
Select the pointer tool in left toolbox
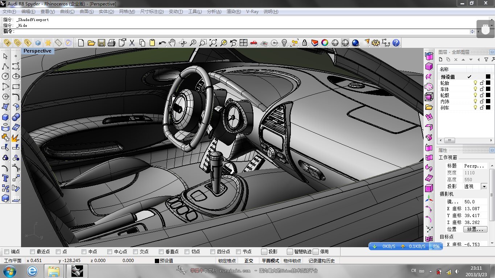(x=5, y=56)
